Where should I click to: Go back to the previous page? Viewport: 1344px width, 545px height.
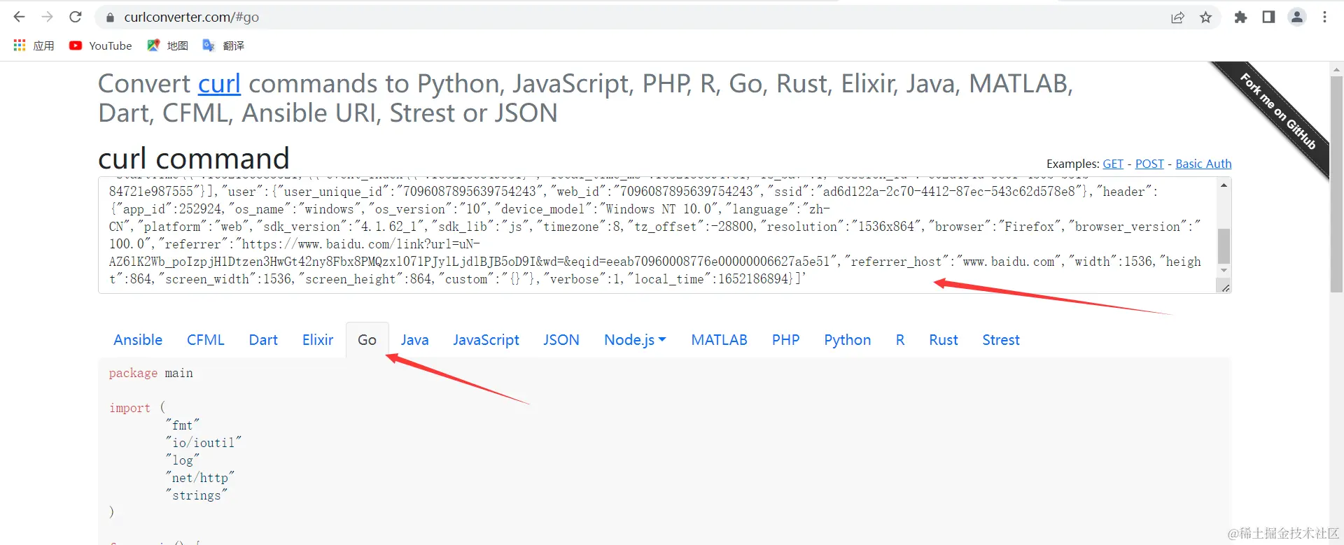[x=19, y=17]
